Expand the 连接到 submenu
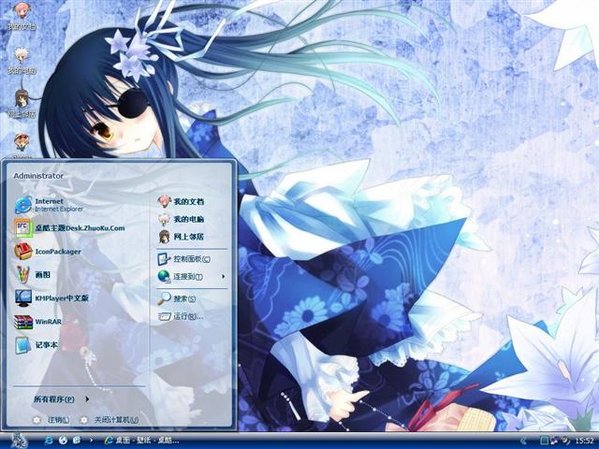 [x=192, y=276]
